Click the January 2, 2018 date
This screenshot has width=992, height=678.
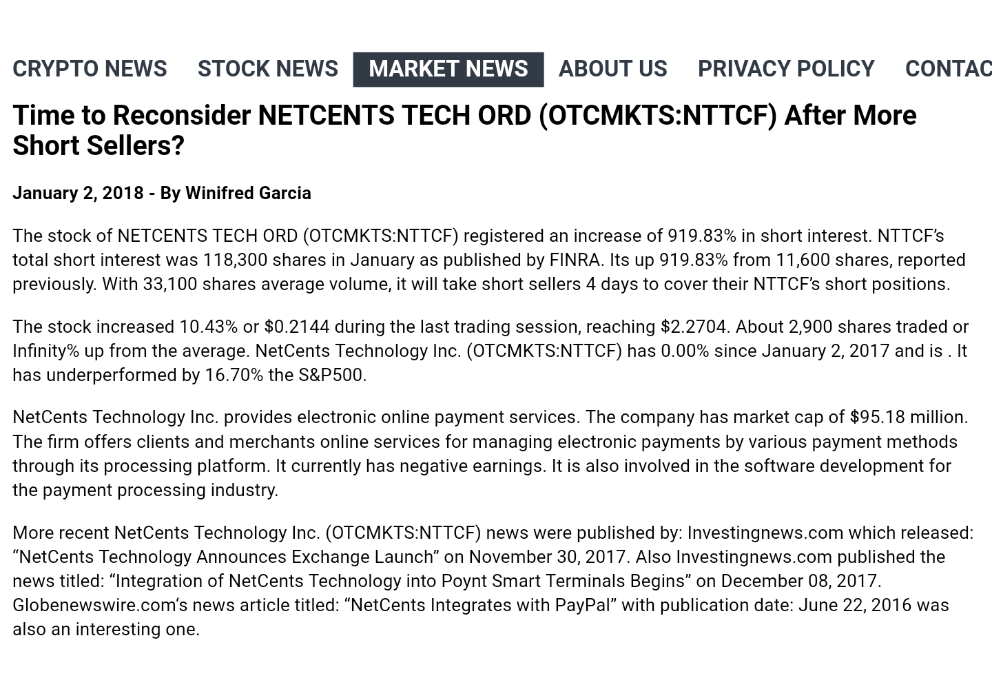76,194
